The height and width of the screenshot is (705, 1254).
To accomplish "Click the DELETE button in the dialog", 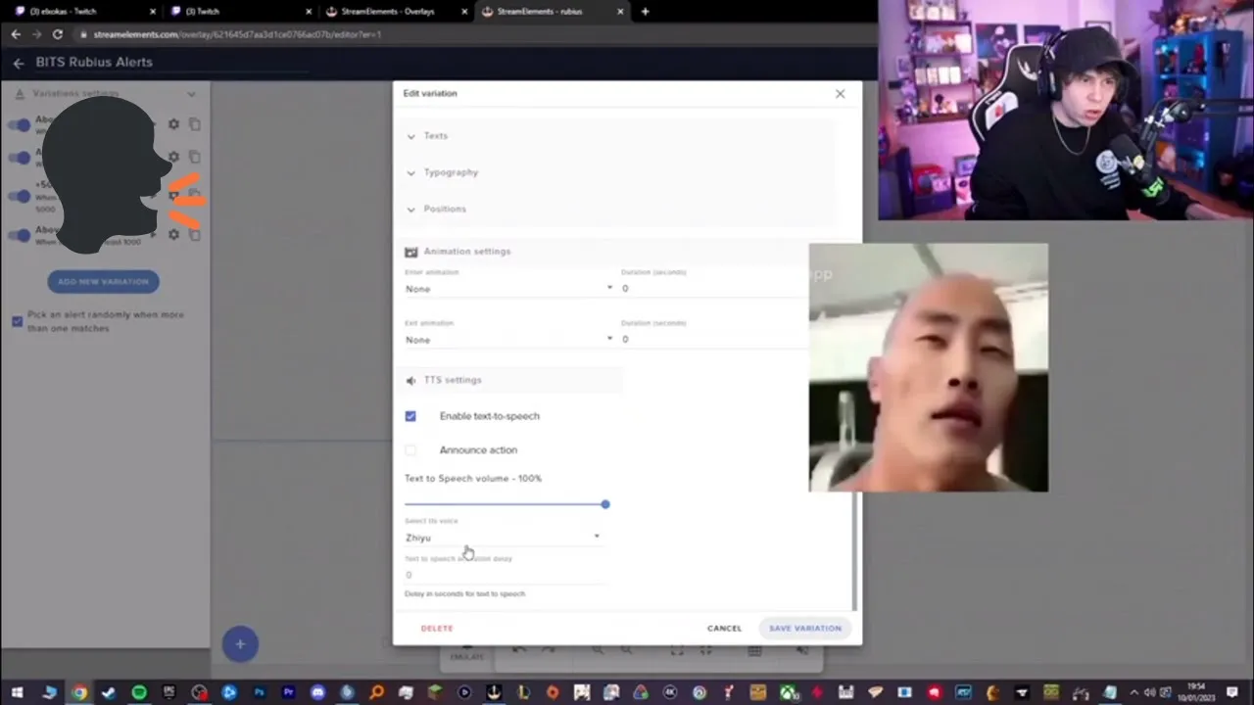I will click(437, 629).
